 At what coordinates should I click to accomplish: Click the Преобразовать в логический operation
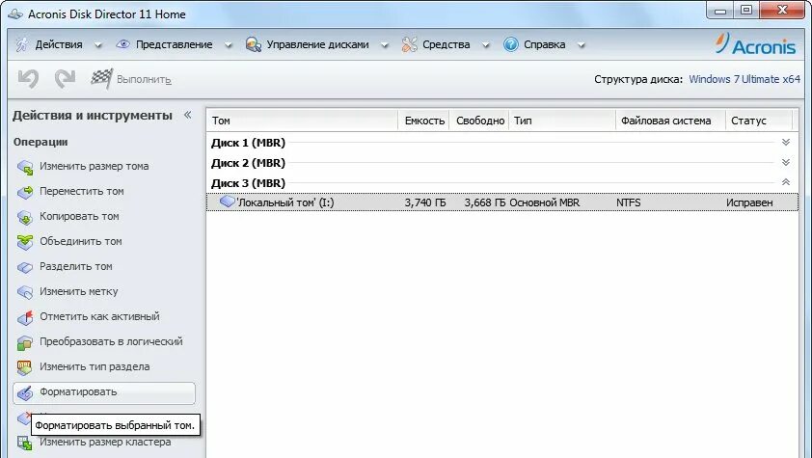point(111,341)
